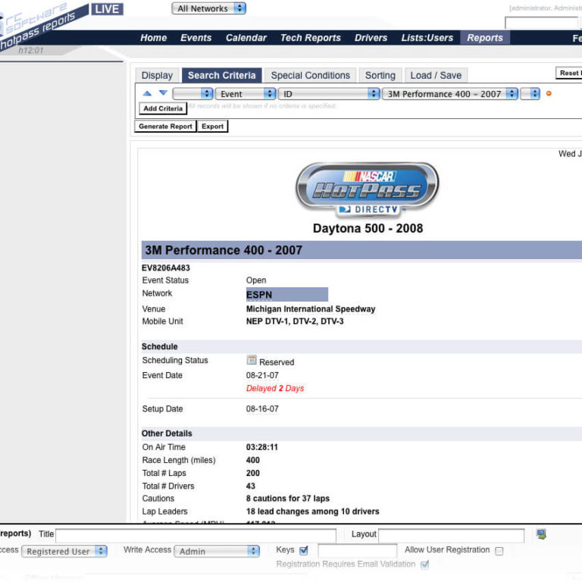The width and height of the screenshot is (582, 582).
Task: Click the Title input field
Action: tap(196, 536)
